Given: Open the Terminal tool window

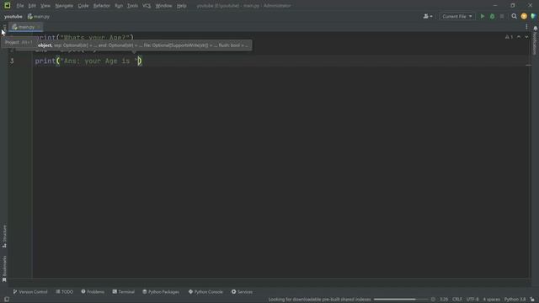Looking at the screenshot, I should click(124, 292).
